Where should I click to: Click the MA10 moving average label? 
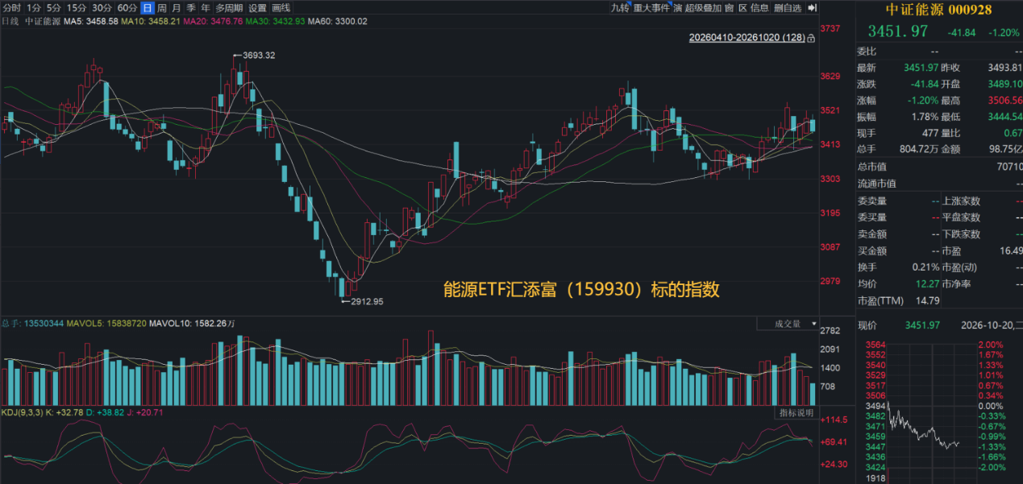[150, 22]
